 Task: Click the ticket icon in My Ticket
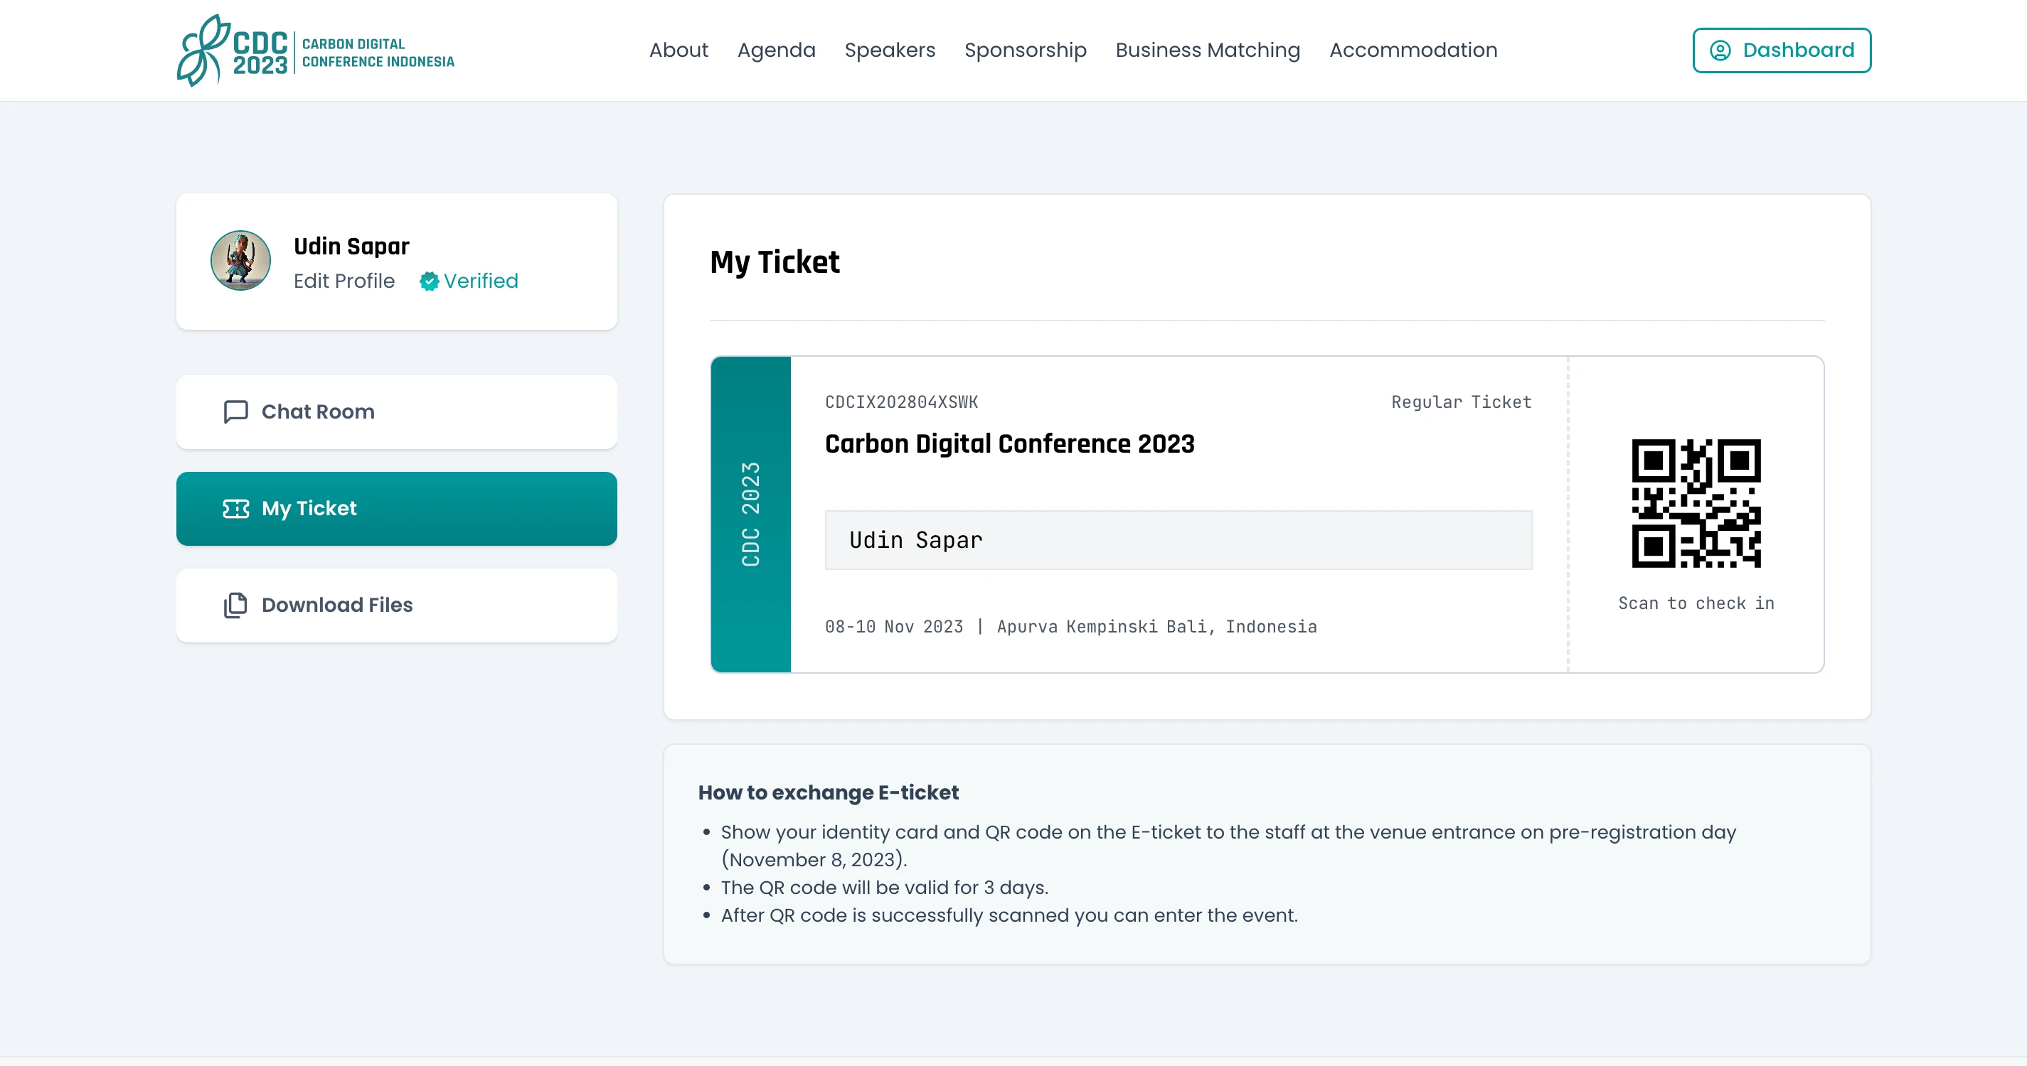pos(235,509)
